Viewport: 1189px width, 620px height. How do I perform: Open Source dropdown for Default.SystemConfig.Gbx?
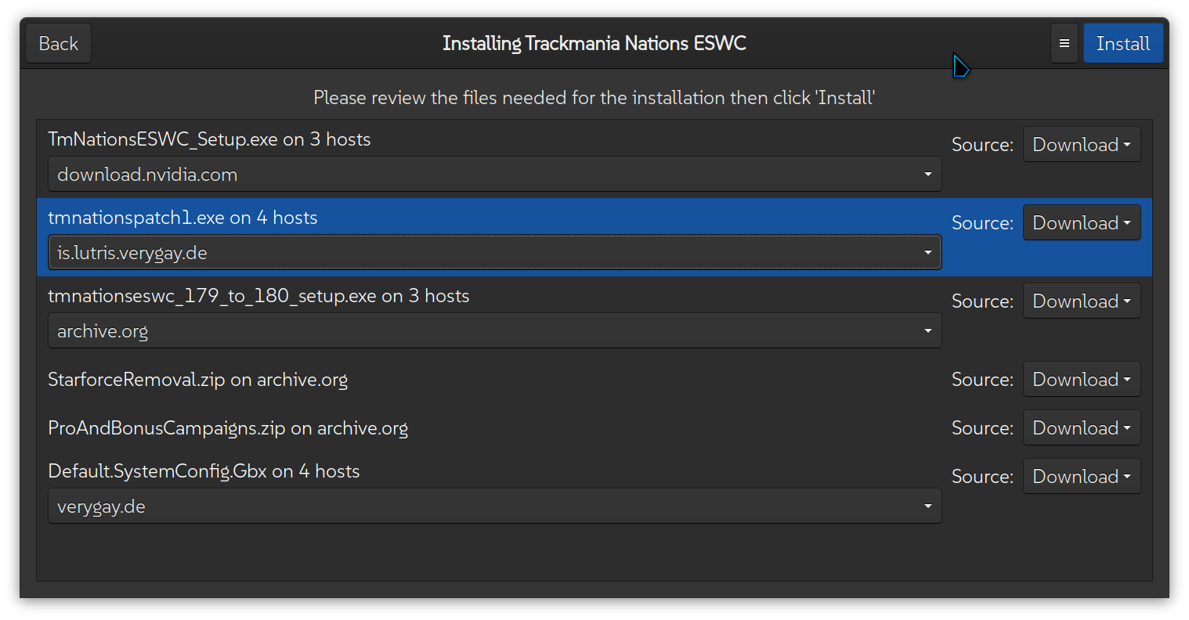point(1082,476)
